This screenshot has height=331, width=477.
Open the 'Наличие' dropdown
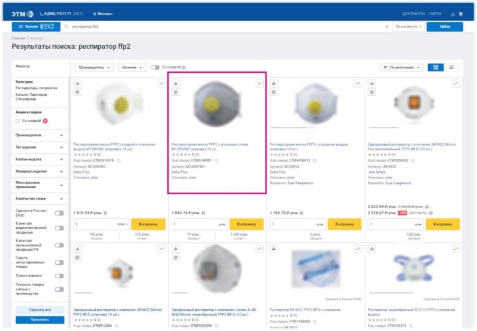pos(132,67)
